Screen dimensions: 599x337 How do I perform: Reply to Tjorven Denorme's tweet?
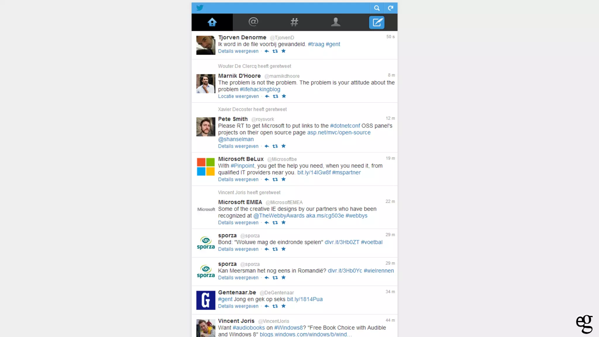tap(266, 51)
